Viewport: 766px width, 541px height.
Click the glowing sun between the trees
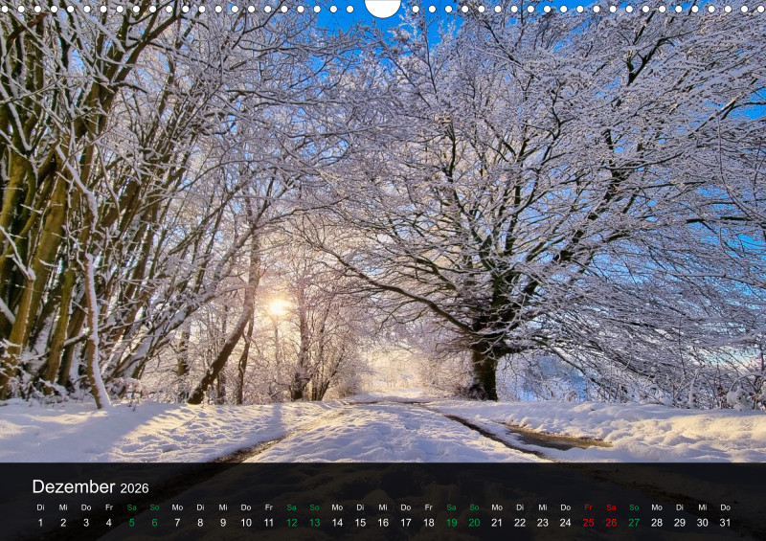coord(278,306)
